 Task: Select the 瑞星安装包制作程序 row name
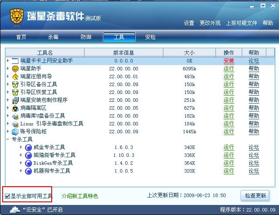click(x=44, y=100)
